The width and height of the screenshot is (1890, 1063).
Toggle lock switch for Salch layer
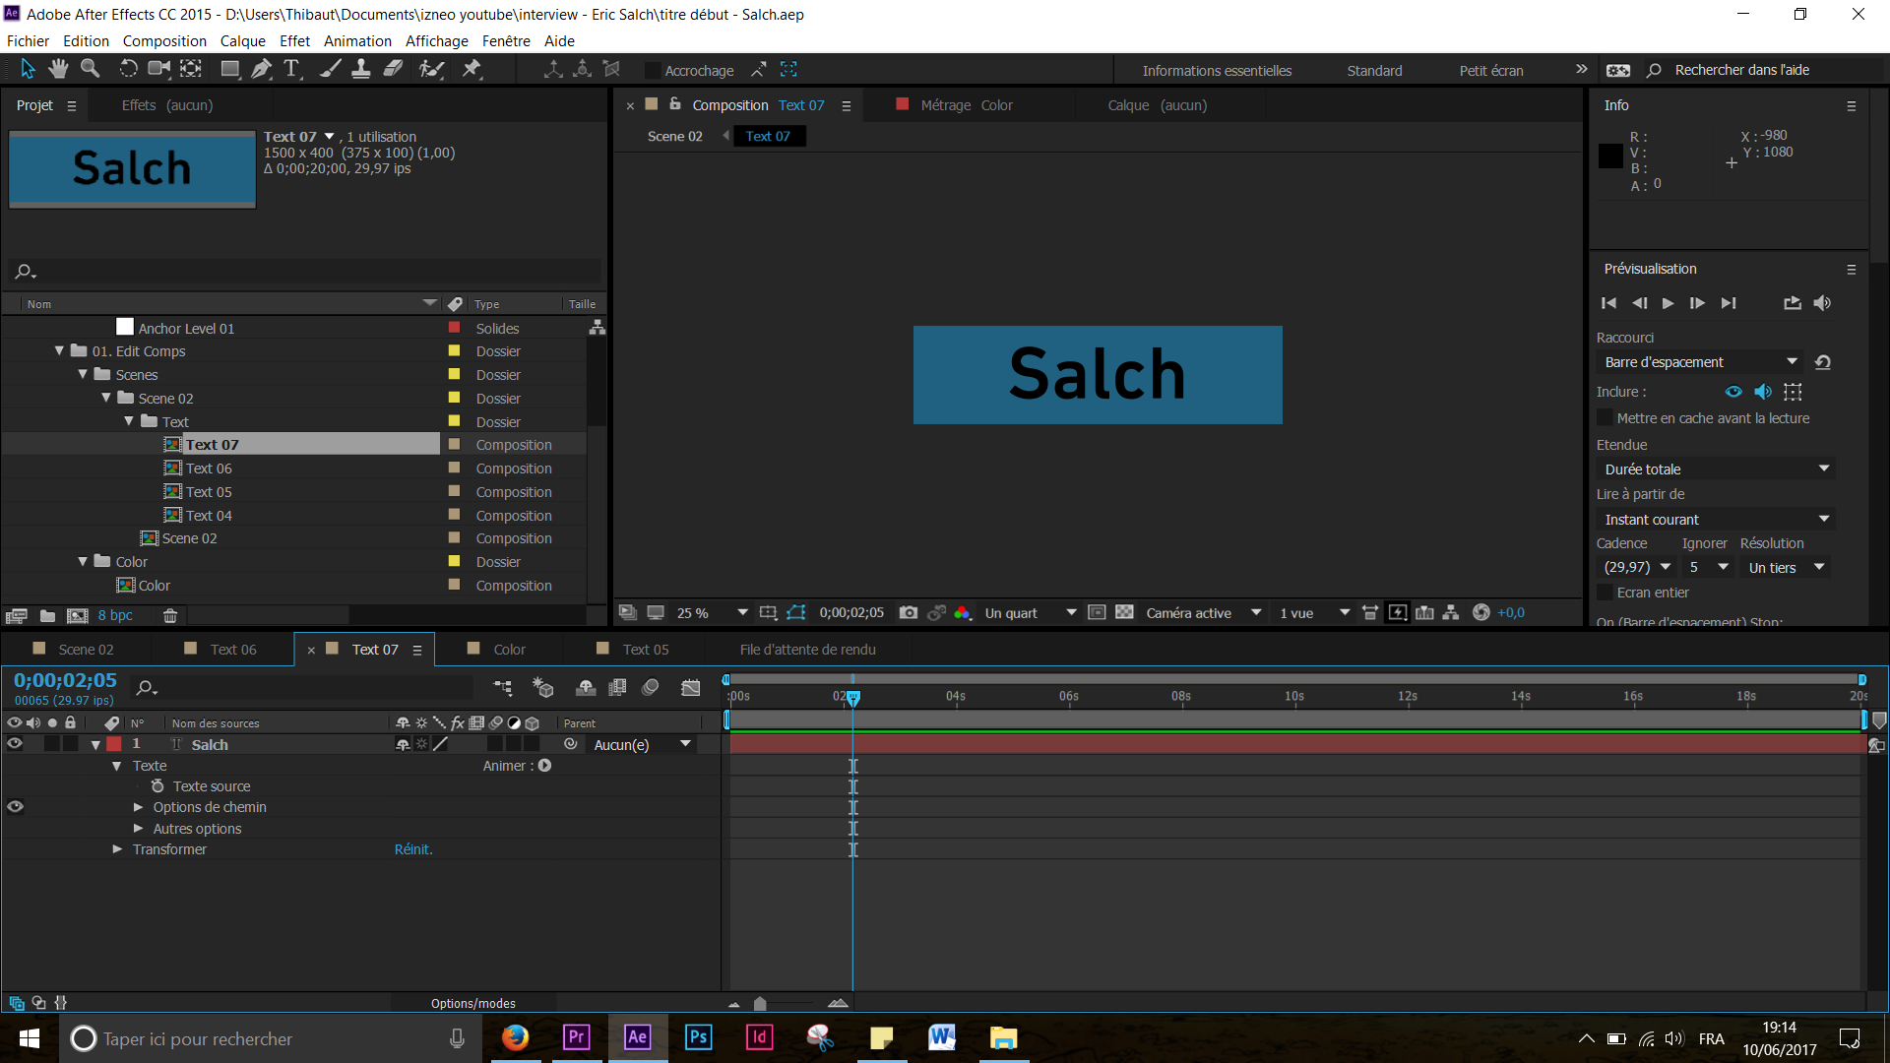tap(70, 744)
